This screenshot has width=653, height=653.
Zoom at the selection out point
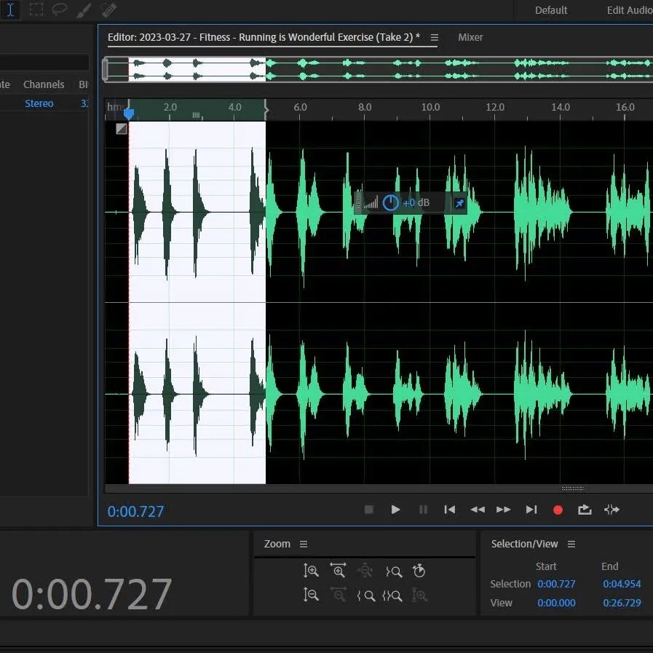(394, 571)
